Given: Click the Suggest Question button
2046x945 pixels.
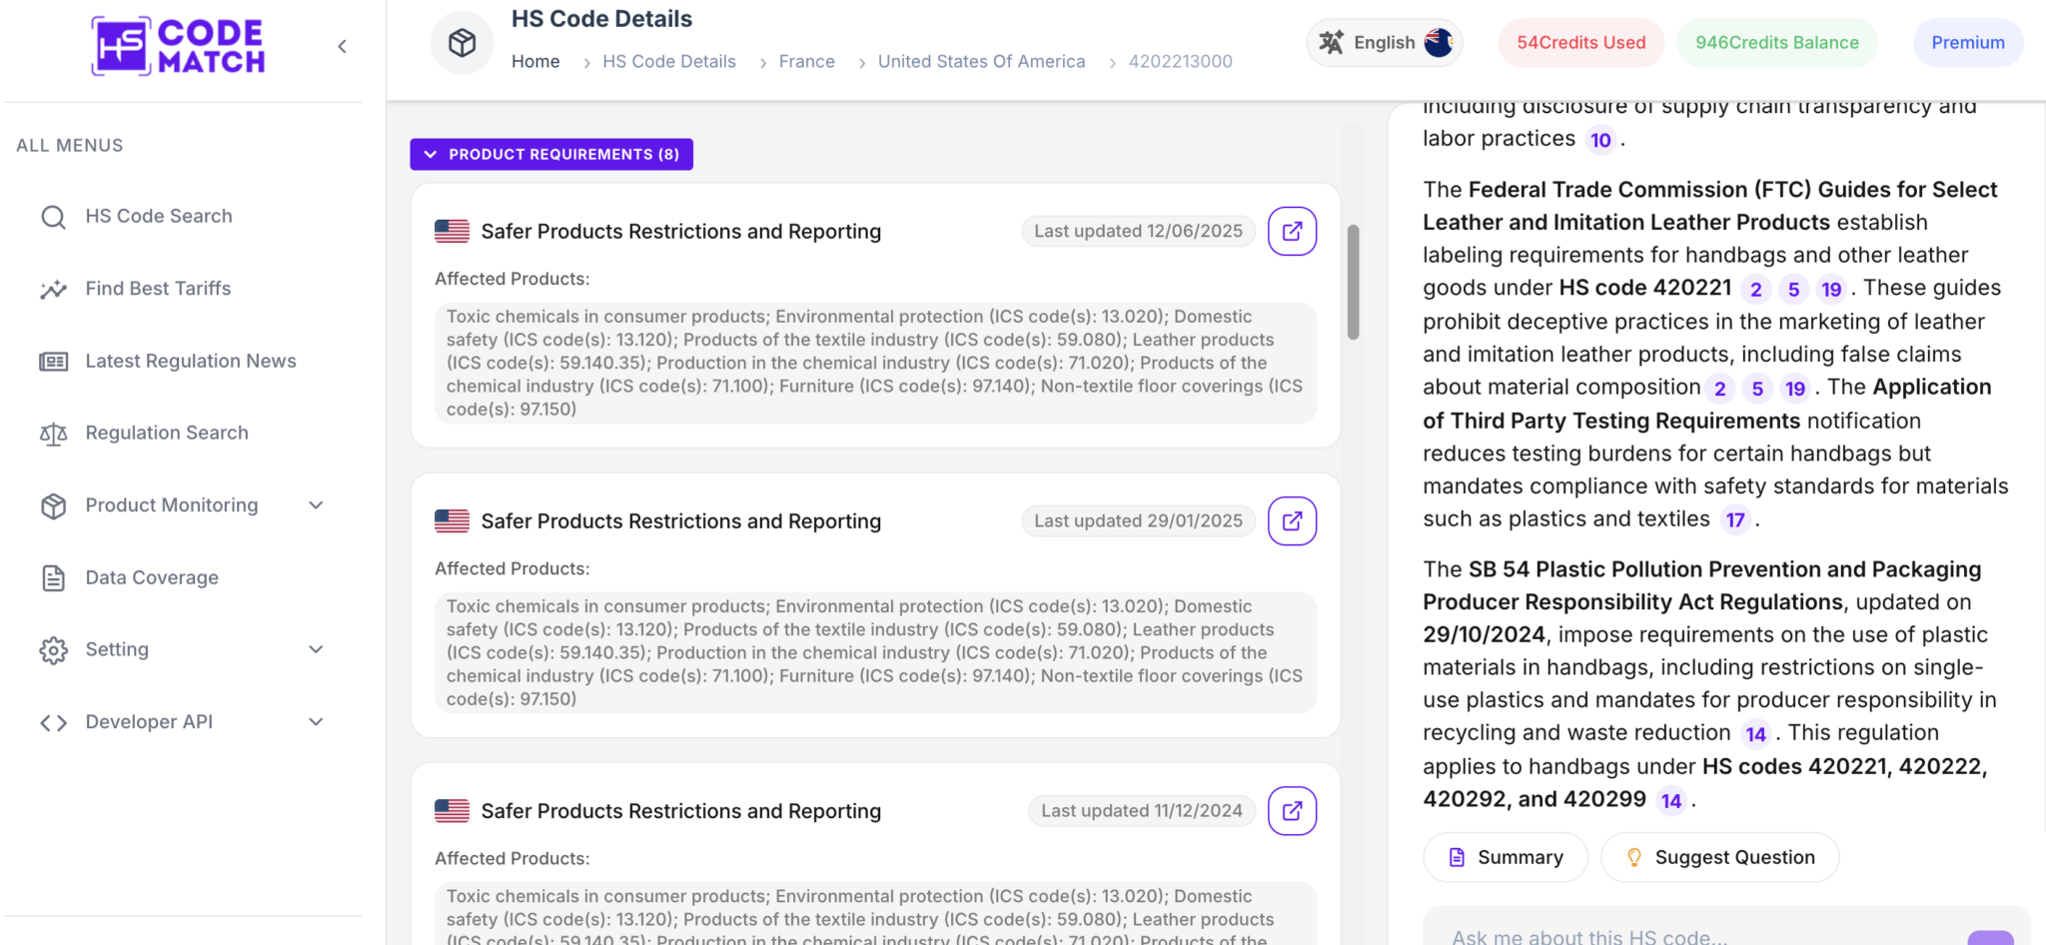Looking at the screenshot, I should point(1719,857).
